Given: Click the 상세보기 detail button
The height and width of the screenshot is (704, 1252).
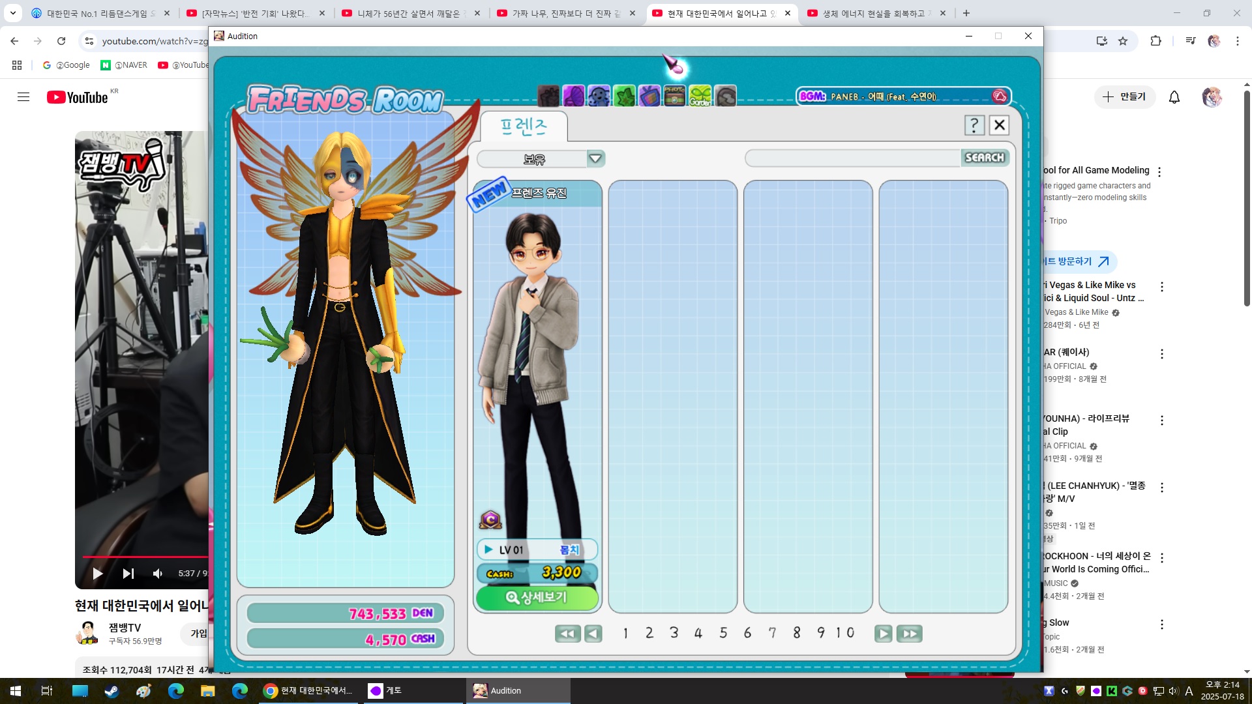Looking at the screenshot, I should pyautogui.click(x=537, y=598).
